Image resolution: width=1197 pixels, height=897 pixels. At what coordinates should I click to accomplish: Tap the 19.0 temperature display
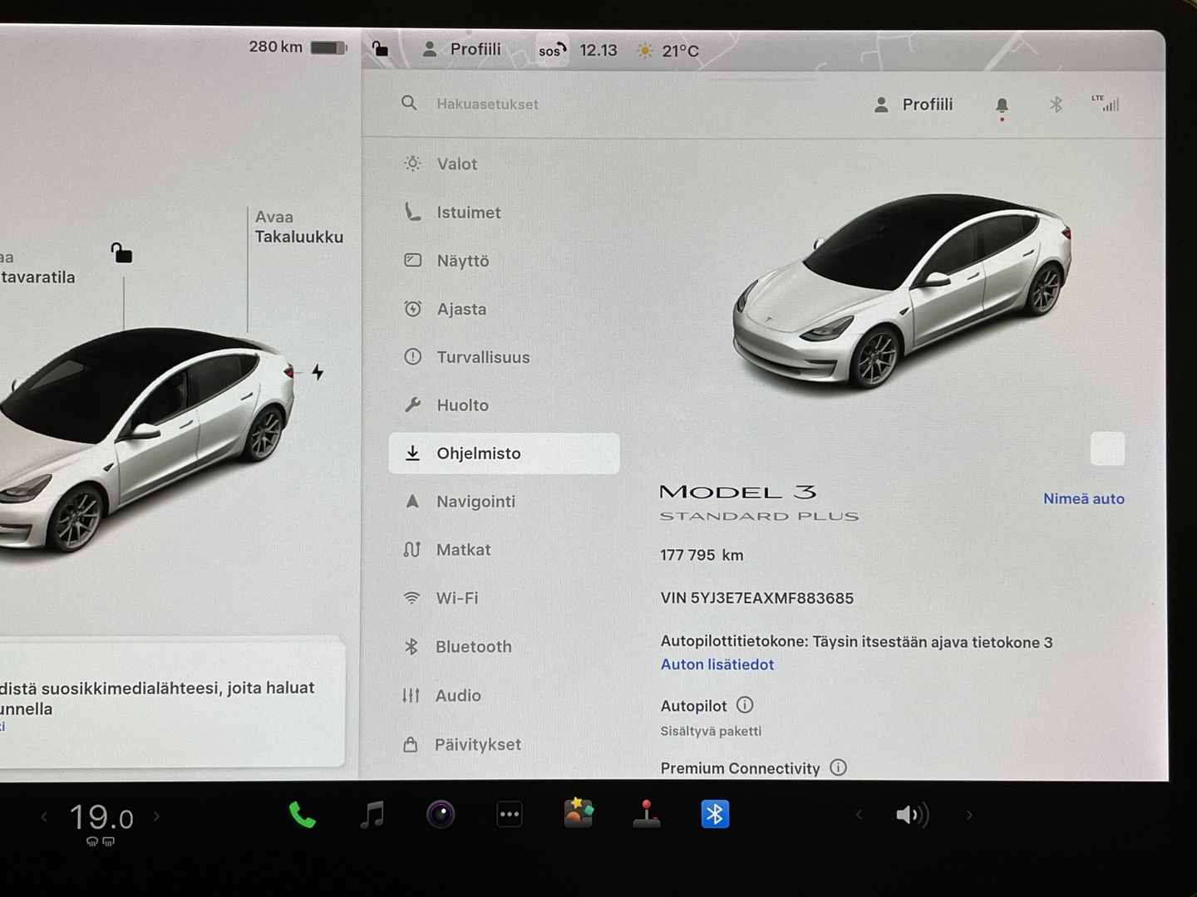point(101,818)
